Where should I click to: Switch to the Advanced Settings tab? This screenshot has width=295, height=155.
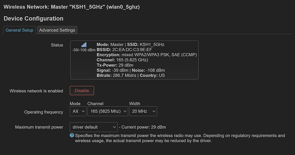pos(57,30)
